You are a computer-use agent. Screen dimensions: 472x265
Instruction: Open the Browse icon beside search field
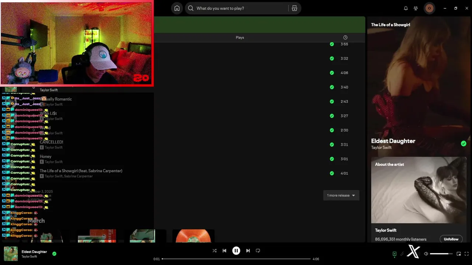pyautogui.click(x=294, y=8)
